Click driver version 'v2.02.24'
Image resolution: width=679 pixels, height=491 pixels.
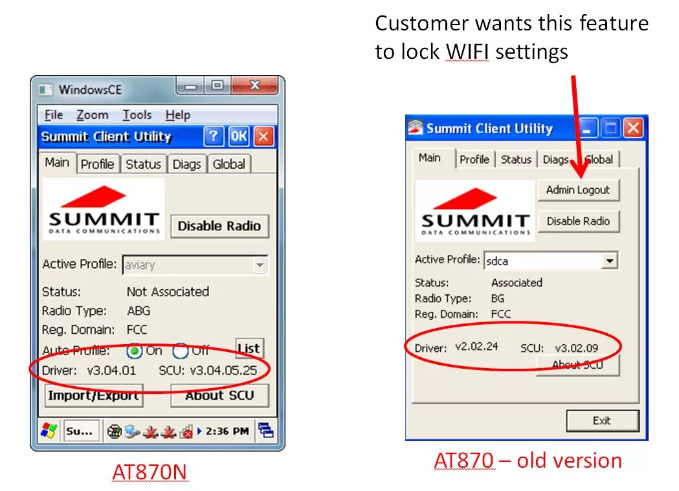pos(476,347)
